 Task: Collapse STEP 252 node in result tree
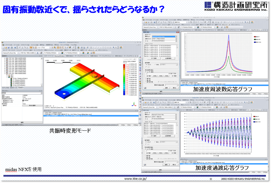pos(5,73)
